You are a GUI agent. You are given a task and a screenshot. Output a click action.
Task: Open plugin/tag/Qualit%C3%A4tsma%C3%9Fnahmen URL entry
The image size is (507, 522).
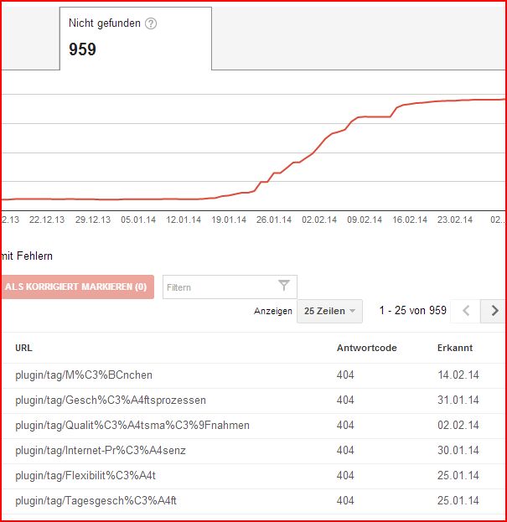[132, 426]
